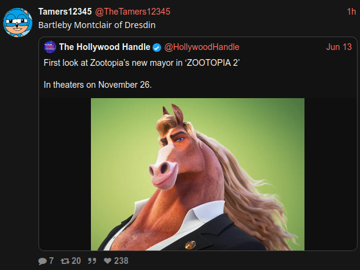Open @TheTamers12345 handle link
This screenshot has height=270, width=360.
132,12
